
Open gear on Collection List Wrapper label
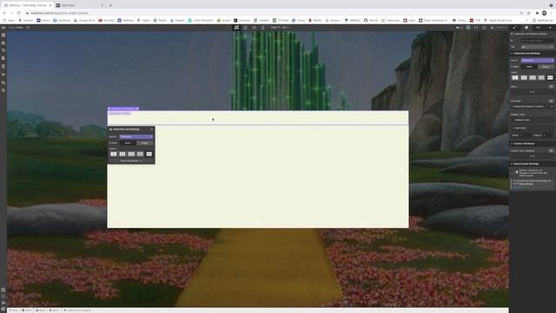coord(137,109)
